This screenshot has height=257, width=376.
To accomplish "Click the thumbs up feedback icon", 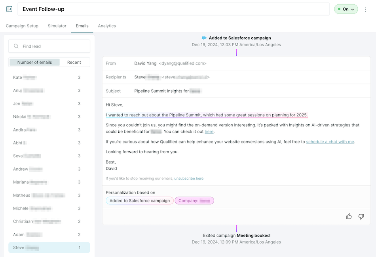I will tap(349, 217).
